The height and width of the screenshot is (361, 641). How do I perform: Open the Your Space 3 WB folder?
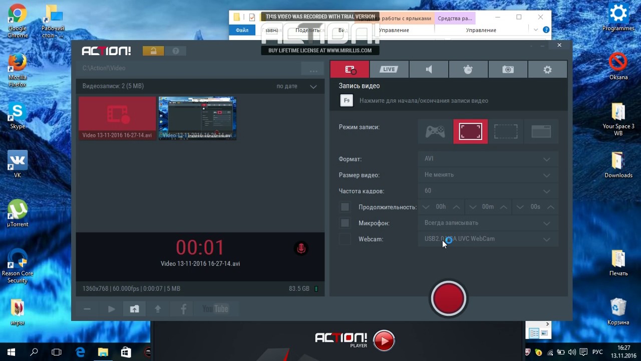(x=618, y=119)
